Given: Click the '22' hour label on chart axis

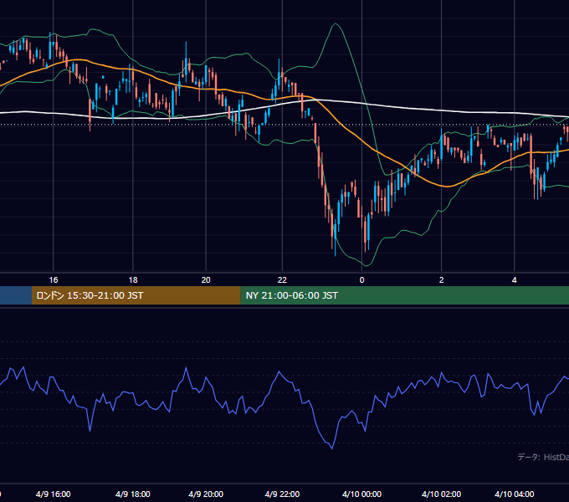Looking at the screenshot, I should point(282,279).
